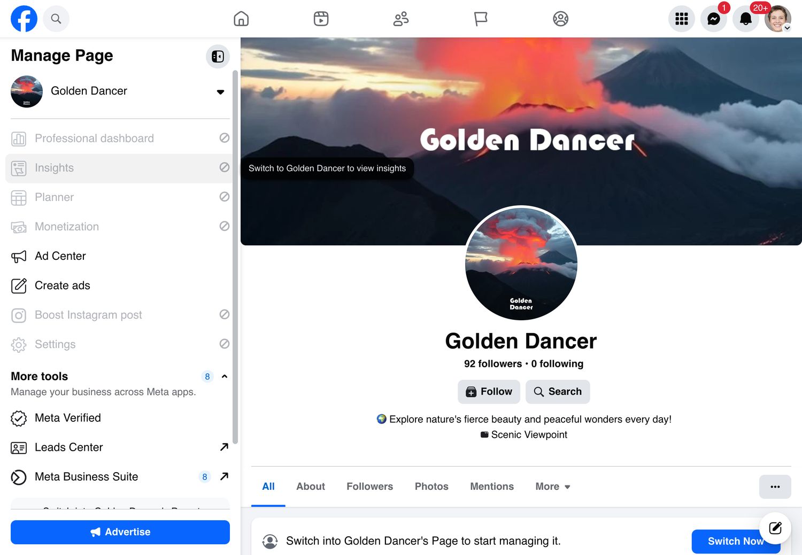Click the floating compose pencil button
This screenshot has height=555, width=802.
point(775,528)
